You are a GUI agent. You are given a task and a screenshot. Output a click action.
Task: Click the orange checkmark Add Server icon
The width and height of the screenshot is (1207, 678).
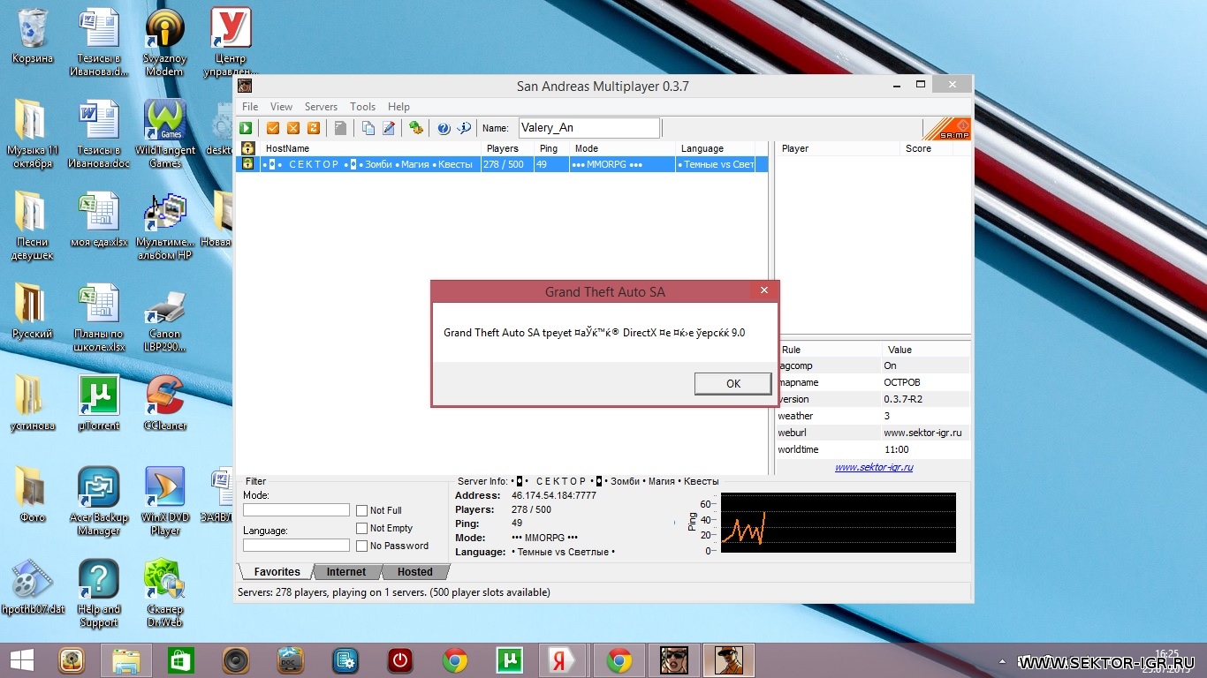tap(273, 128)
